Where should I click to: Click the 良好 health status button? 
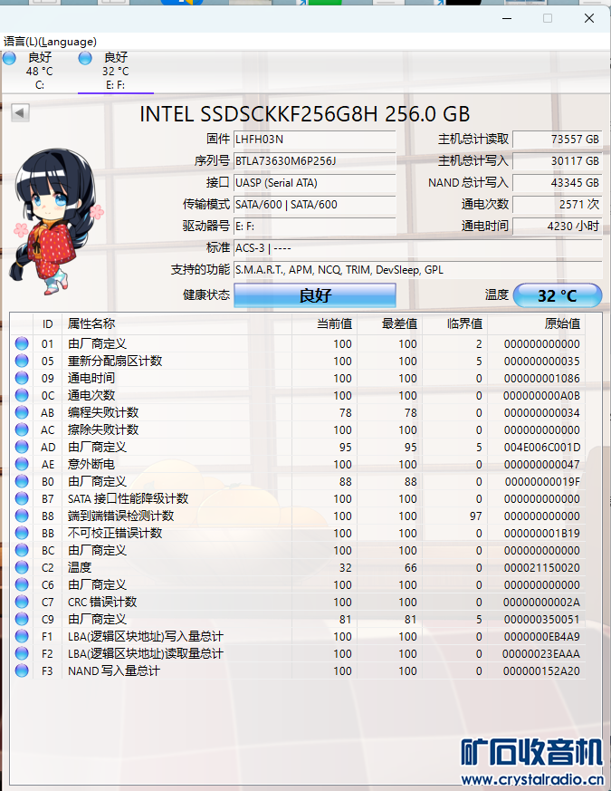[315, 295]
